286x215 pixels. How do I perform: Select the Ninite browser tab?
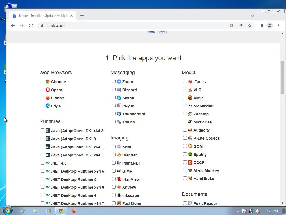(42, 16)
